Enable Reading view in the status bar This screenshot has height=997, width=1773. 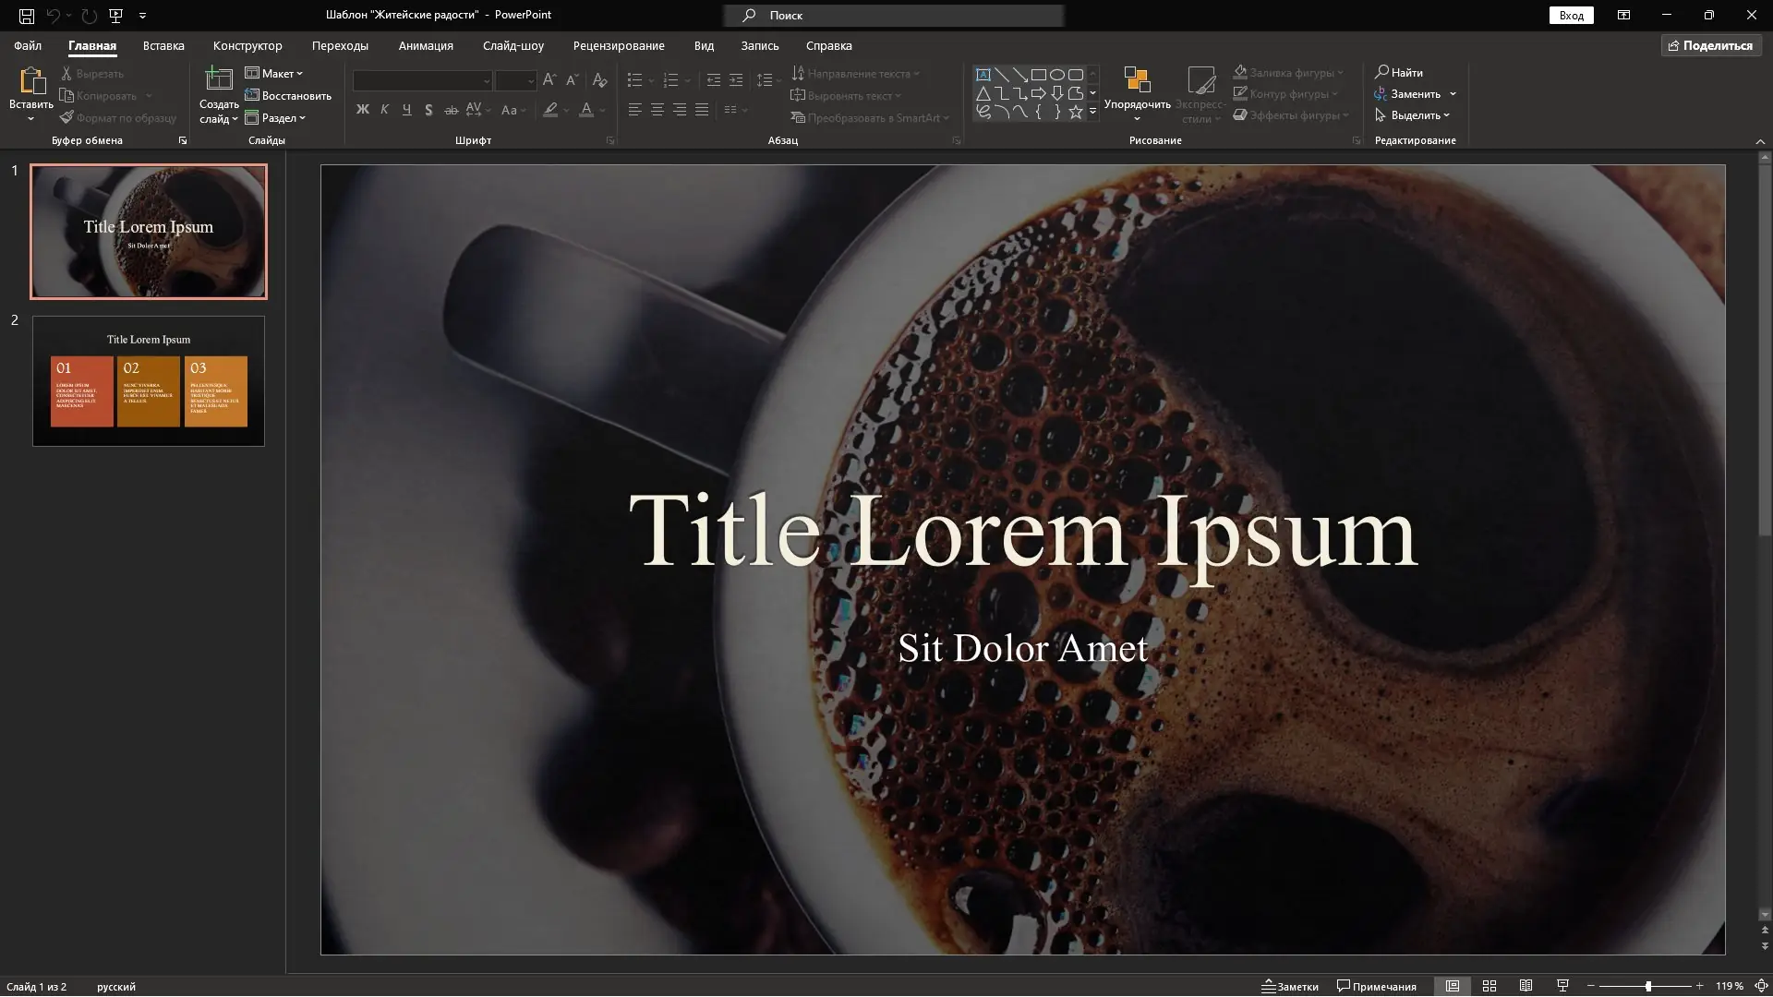pyautogui.click(x=1526, y=986)
